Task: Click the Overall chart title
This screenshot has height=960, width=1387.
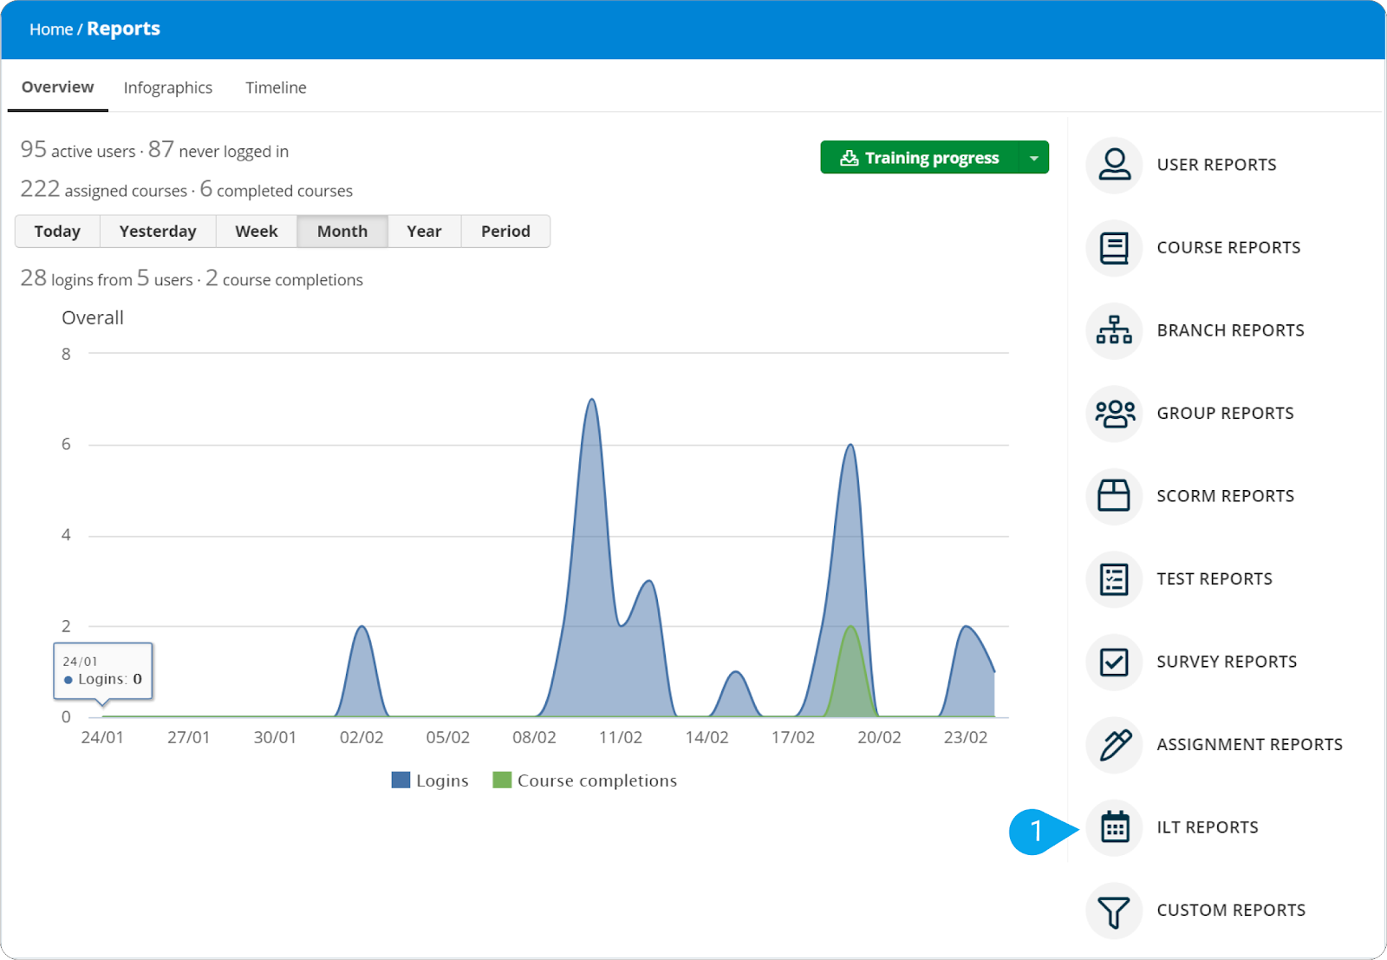Action: coord(93,317)
